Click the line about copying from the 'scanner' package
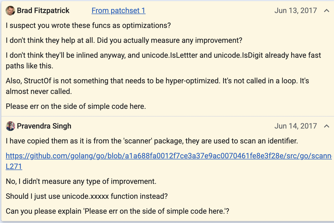334x223 pixels. (x=152, y=141)
